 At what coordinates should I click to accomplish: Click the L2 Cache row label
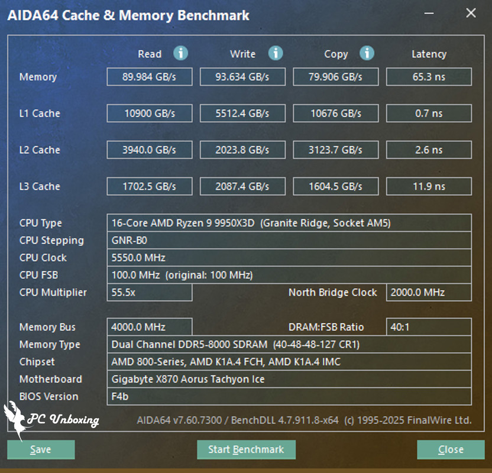[40, 150]
